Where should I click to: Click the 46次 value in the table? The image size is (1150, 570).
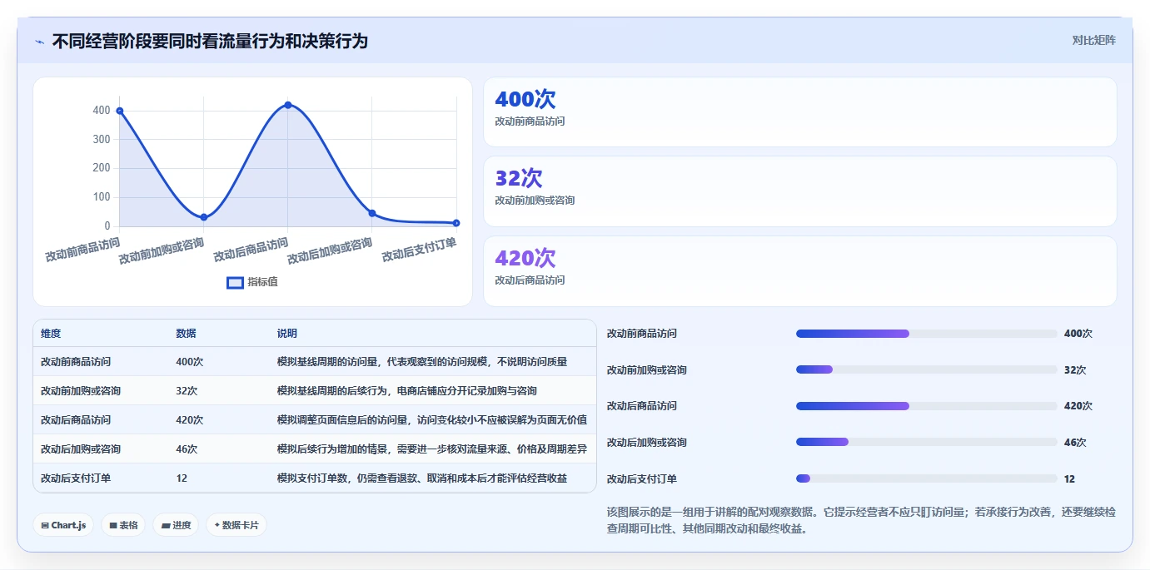point(187,449)
